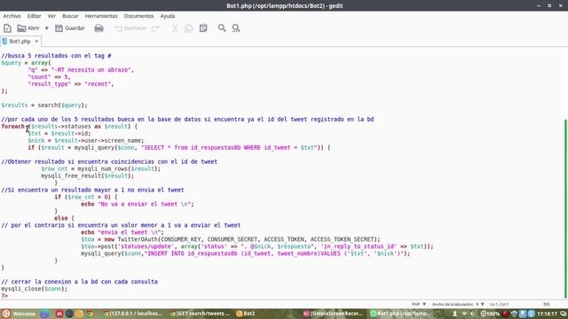Open the find and replace icon

pyautogui.click(x=236, y=28)
